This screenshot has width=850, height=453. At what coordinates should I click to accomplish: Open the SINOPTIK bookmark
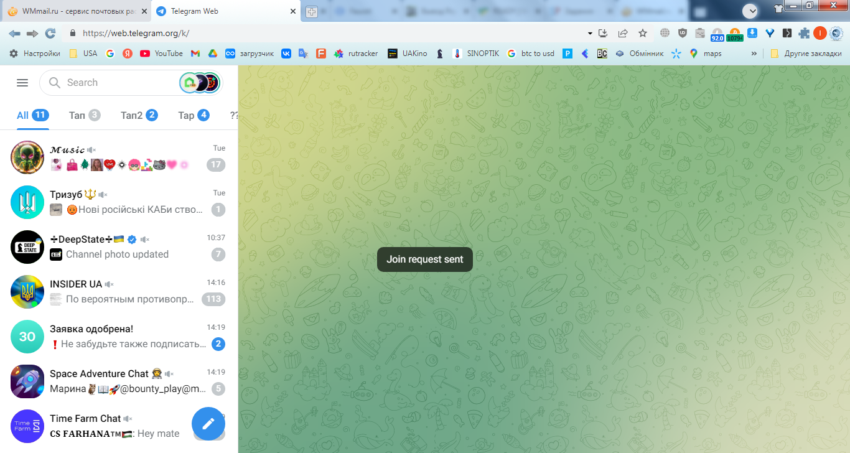[x=476, y=54]
